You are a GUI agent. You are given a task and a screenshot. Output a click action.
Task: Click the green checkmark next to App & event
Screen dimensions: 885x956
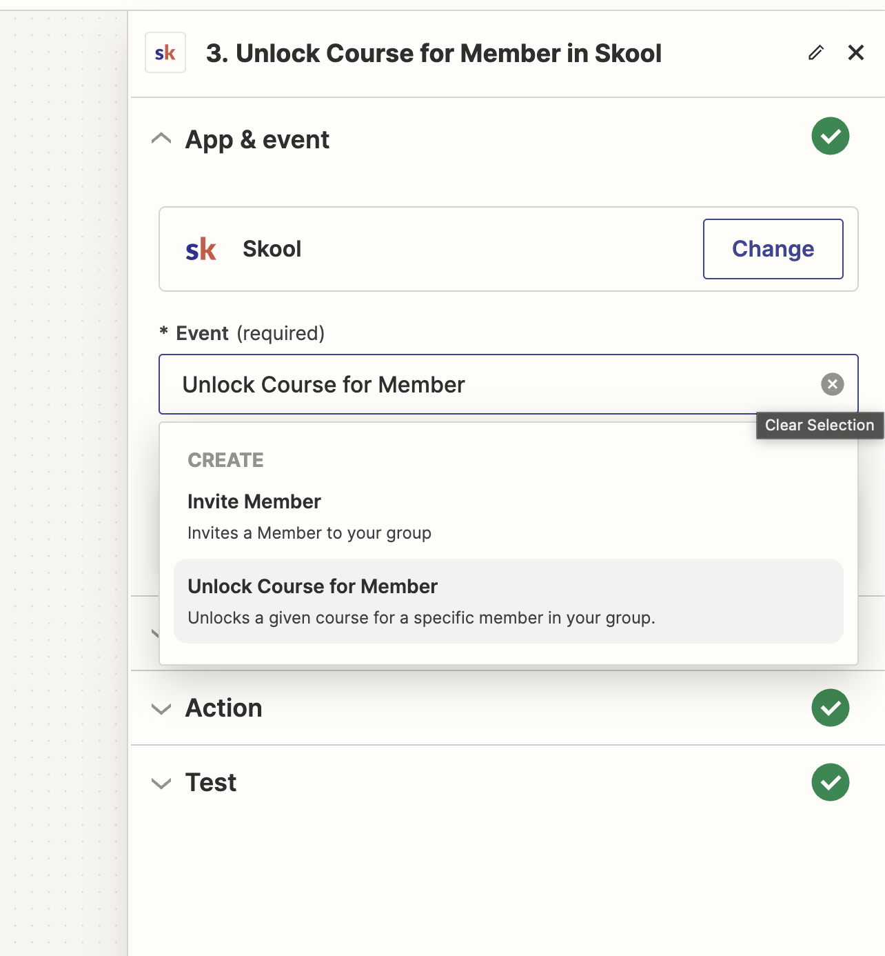(831, 137)
